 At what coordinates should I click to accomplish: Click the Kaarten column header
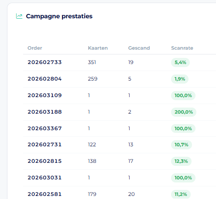coord(98,48)
